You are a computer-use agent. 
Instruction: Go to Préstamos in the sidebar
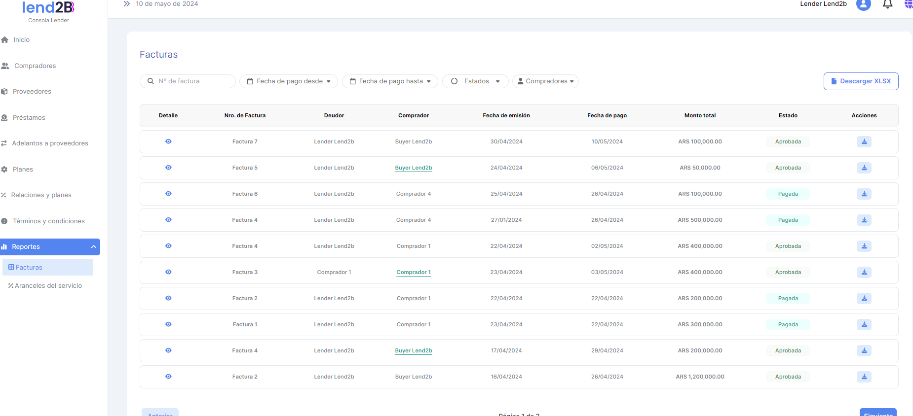point(29,118)
